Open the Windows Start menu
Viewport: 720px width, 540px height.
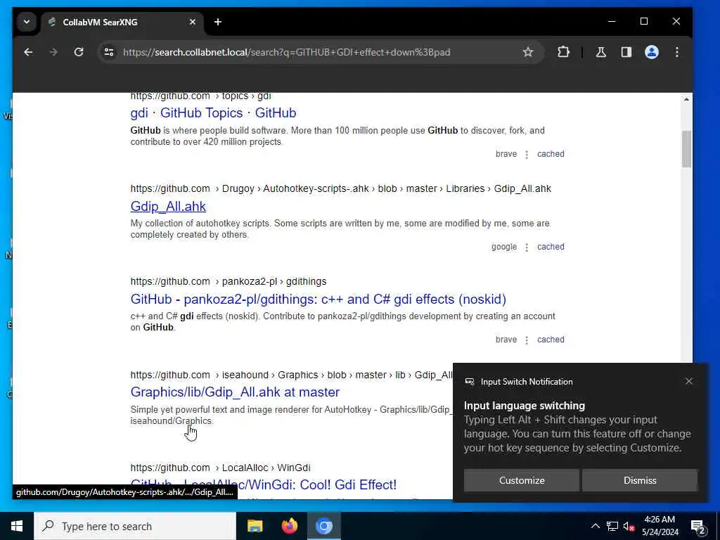click(17, 526)
